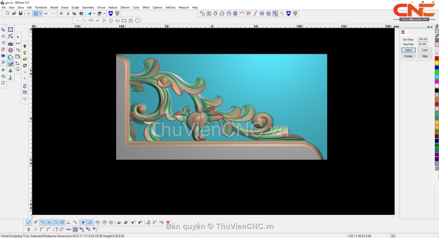Open the Help menu

[x=195, y=7]
